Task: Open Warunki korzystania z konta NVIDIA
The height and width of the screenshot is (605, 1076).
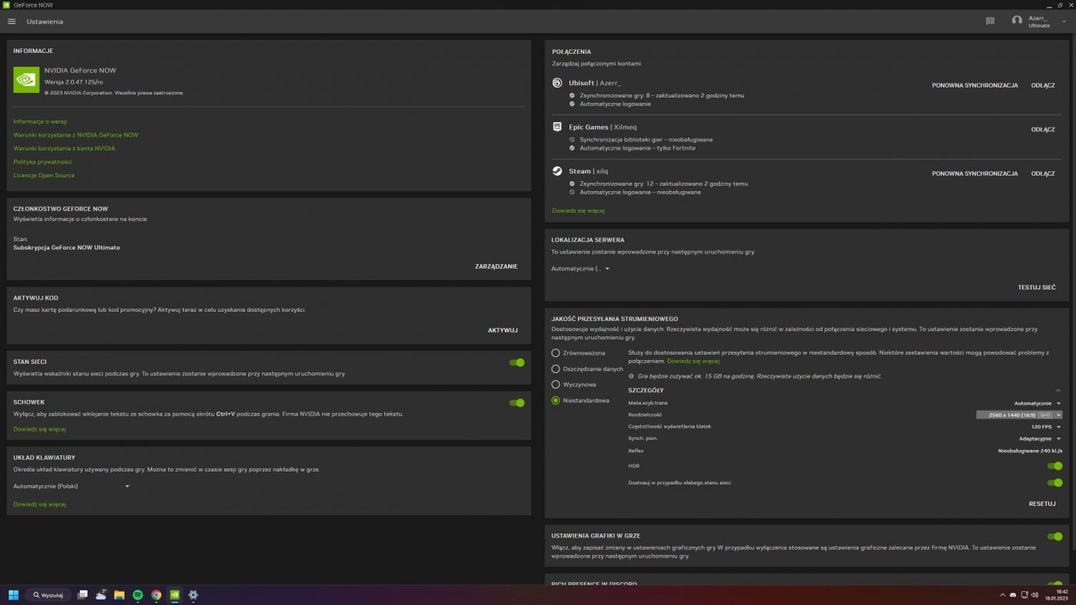Action: tap(64, 148)
